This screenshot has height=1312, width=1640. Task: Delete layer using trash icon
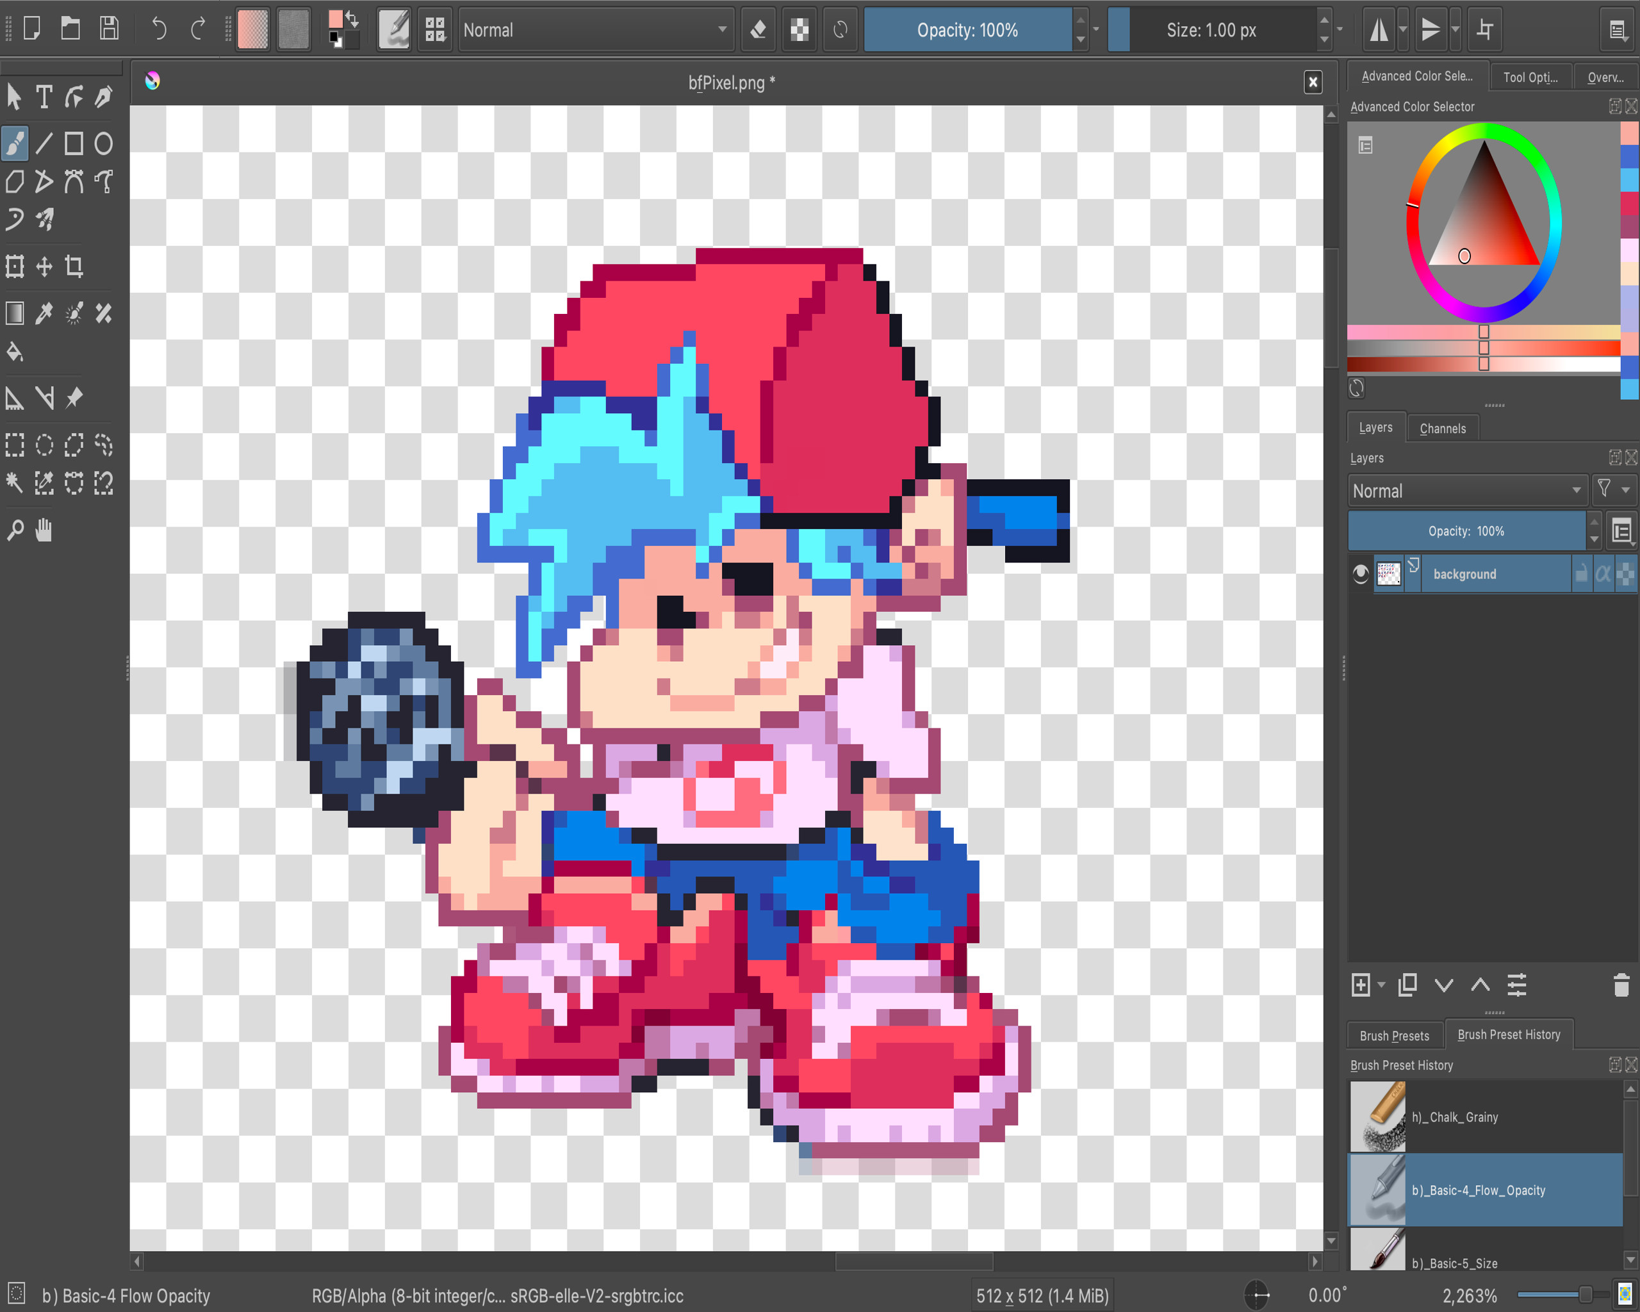tap(1621, 985)
